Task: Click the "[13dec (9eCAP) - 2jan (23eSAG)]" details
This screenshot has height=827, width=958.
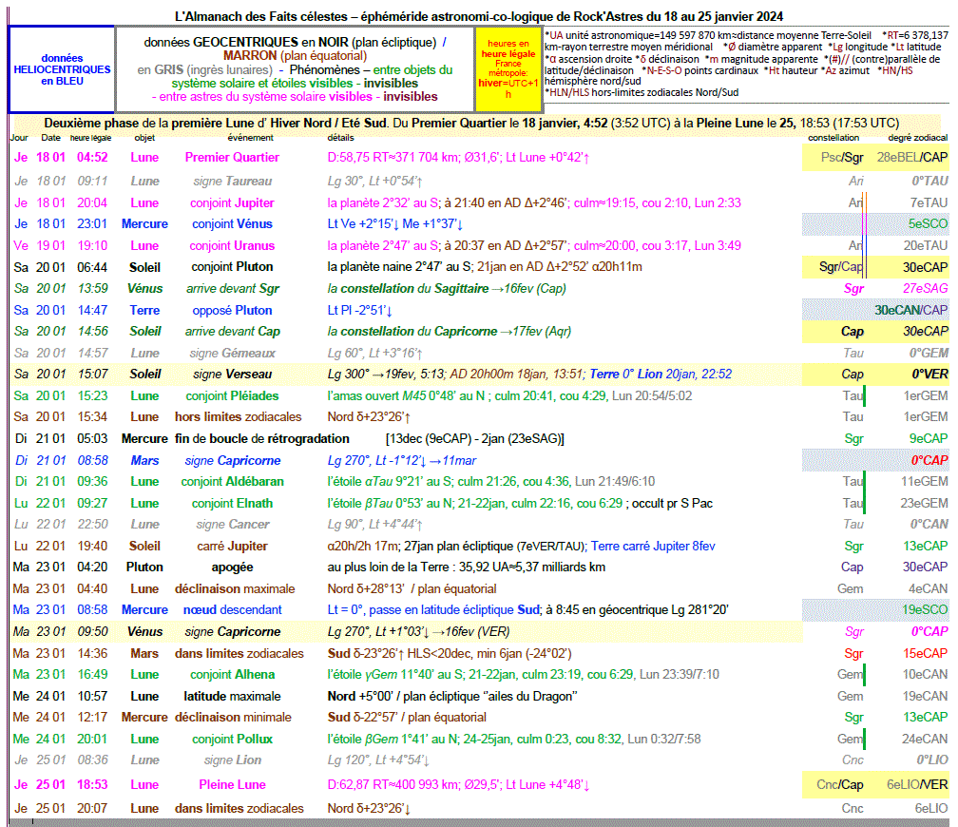Action: coord(475,439)
